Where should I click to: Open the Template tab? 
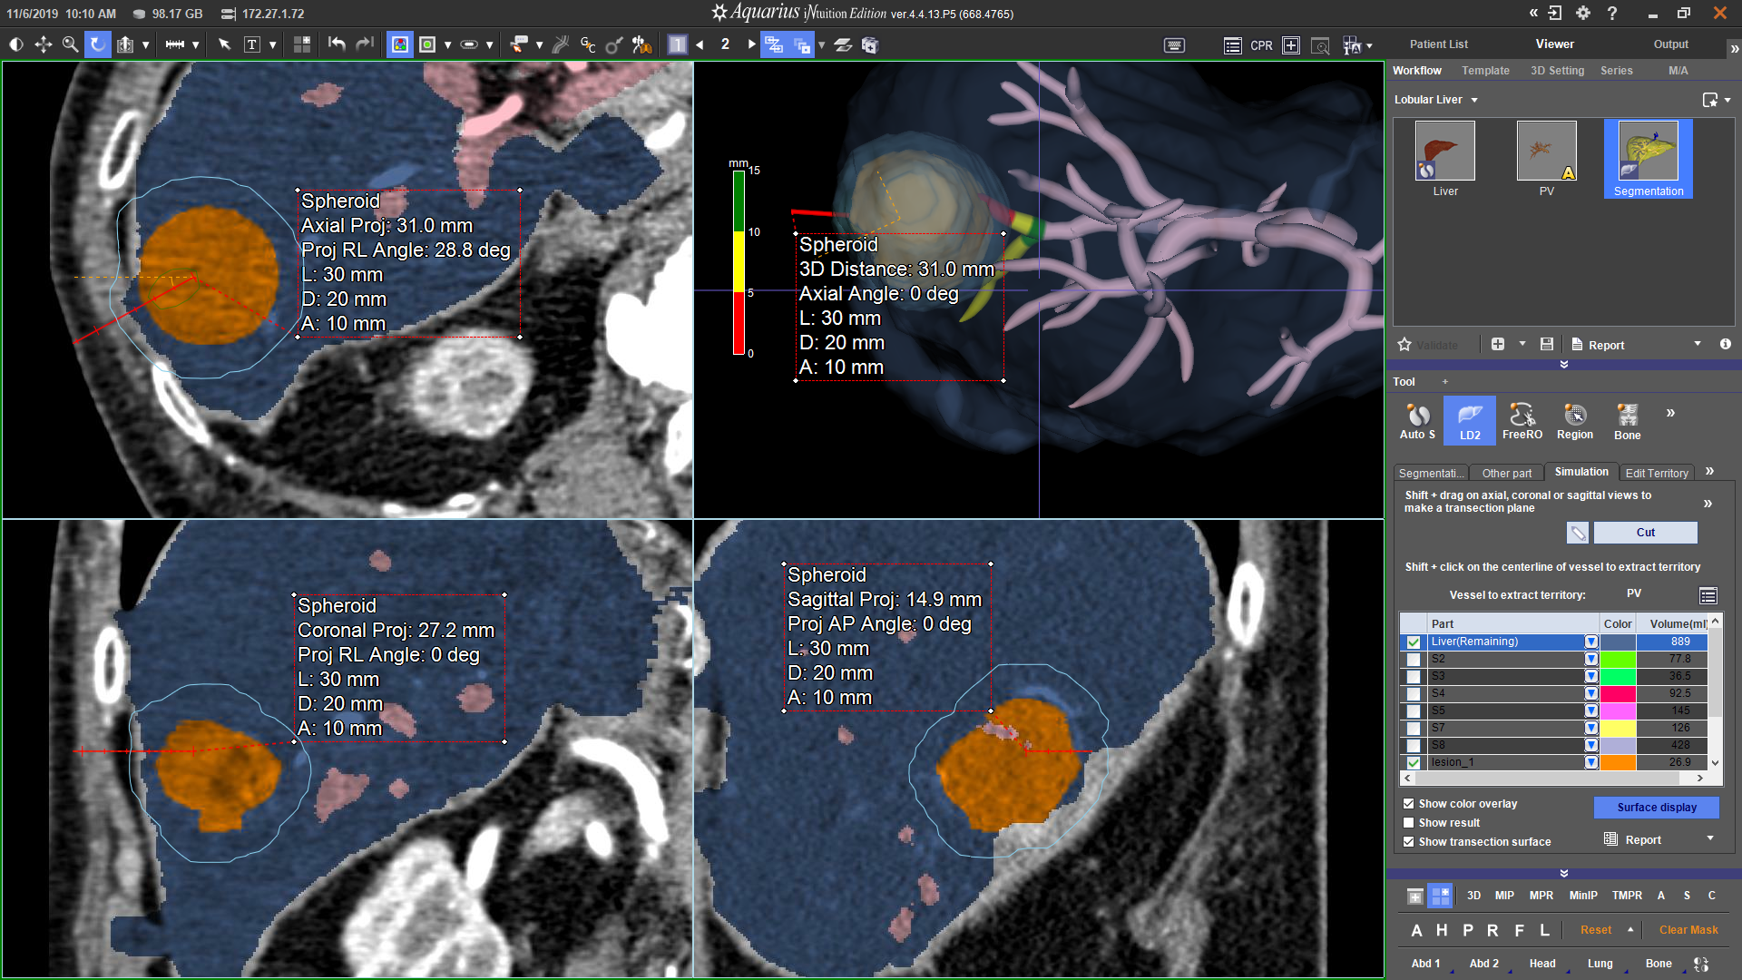tap(1485, 71)
